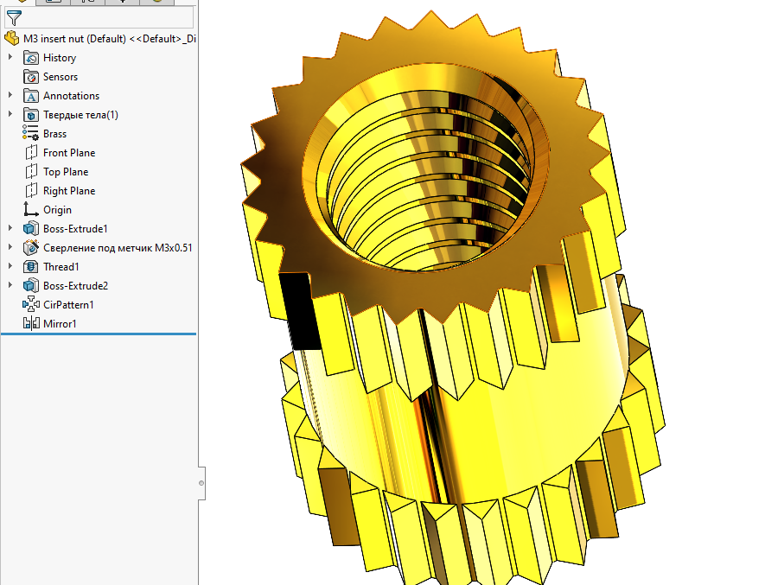Select the Front Plane
The width and height of the screenshot is (765, 585).
coord(68,153)
